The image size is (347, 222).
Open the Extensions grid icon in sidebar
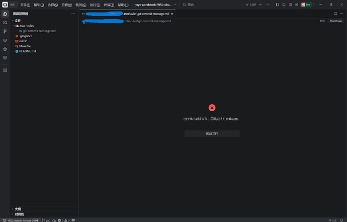coord(5,70)
